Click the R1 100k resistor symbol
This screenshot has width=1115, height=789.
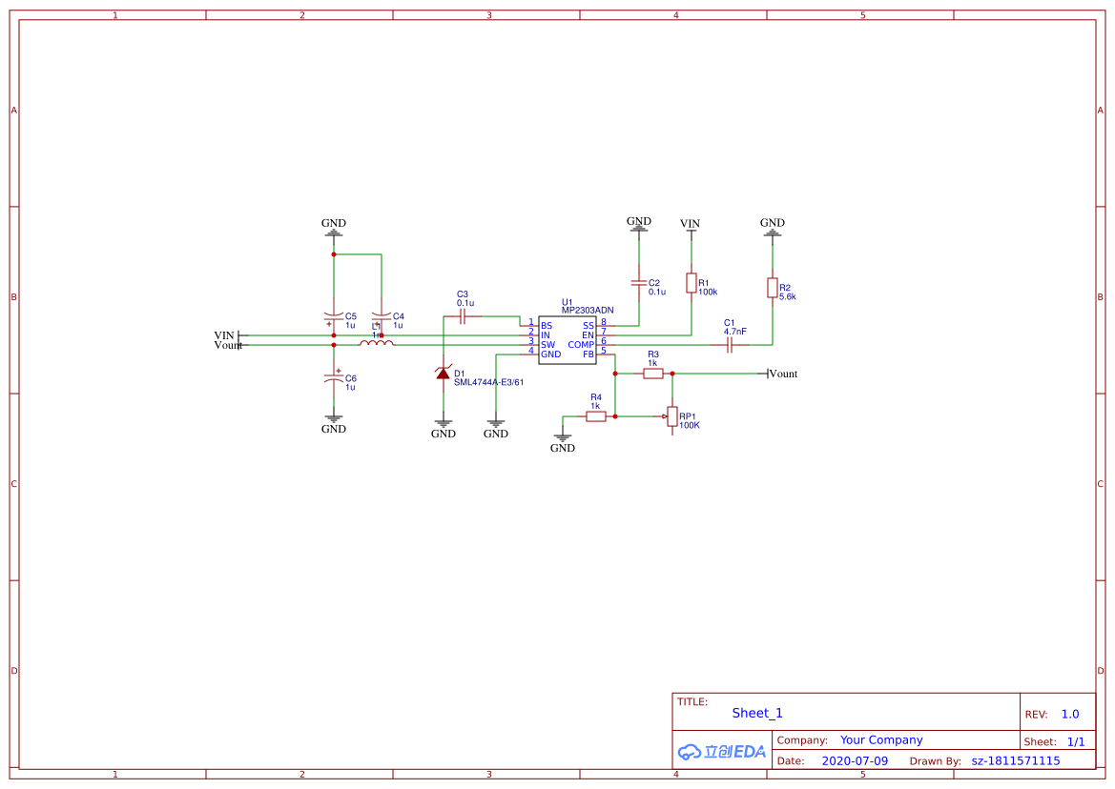click(x=691, y=283)
